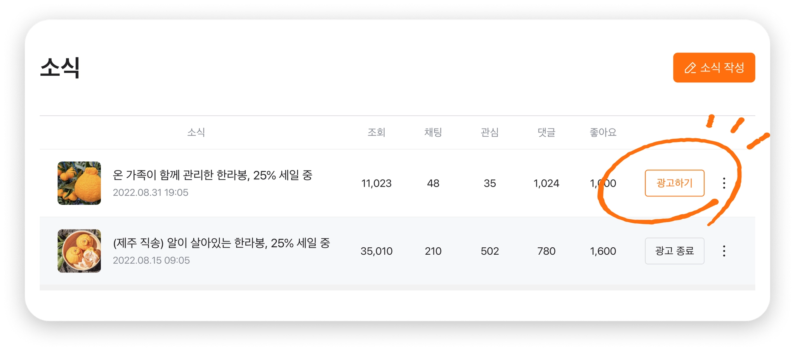Viewport: 795px width, 351px height.
Task: Open the single hallabong thumbnail image
Action: pyautogui.click(x=79, y=183)
